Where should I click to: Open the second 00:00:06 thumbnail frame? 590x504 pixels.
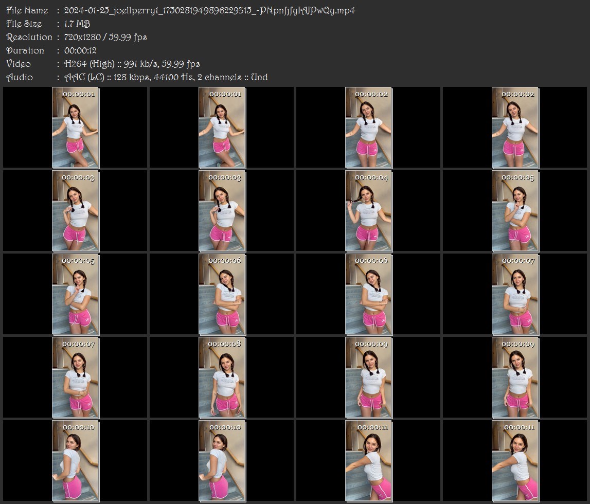coord(369,294)
